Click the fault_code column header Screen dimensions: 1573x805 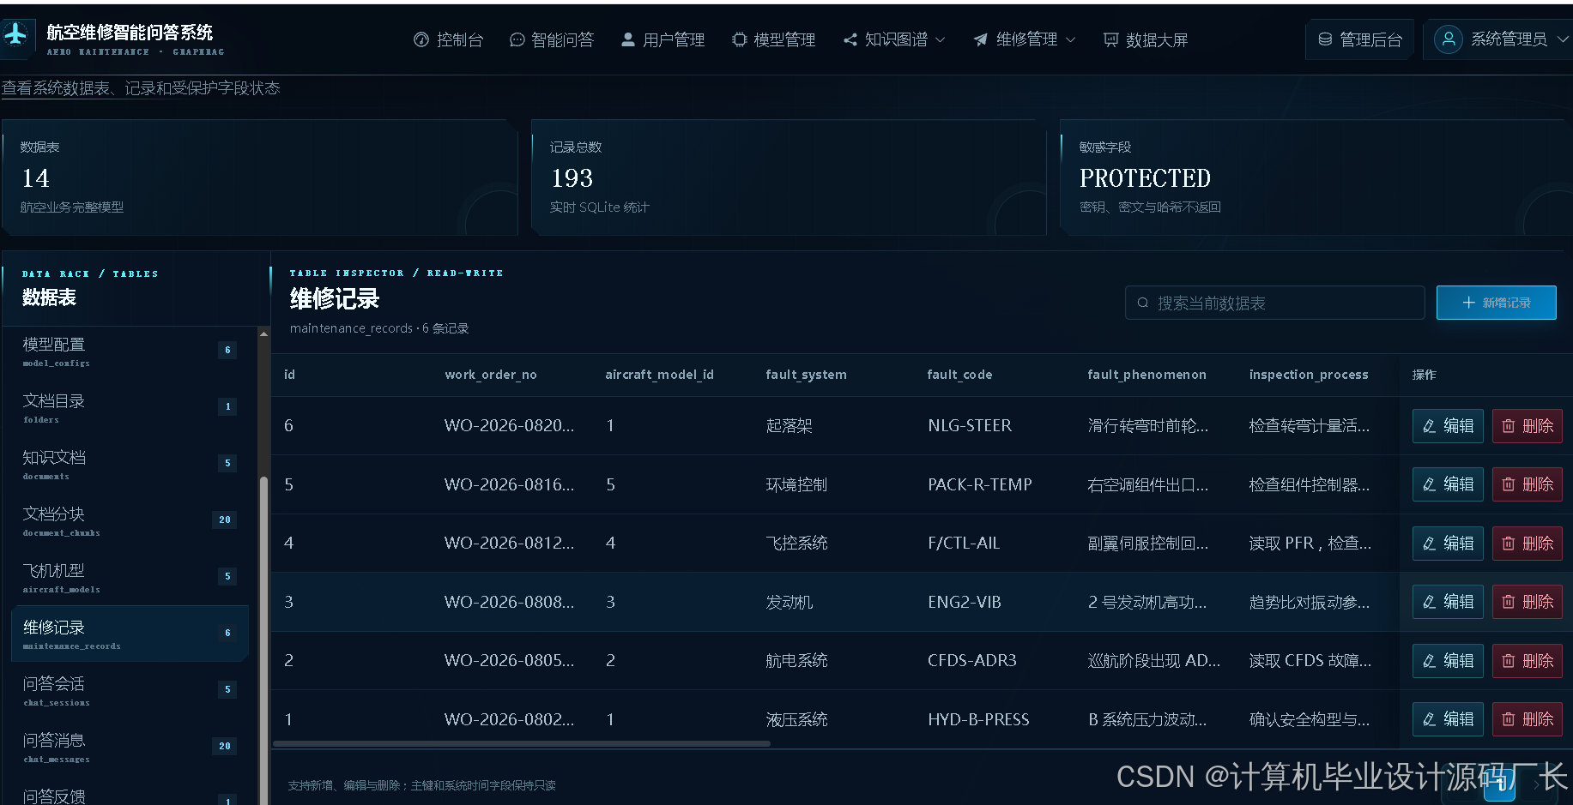(x=959, y=375)
